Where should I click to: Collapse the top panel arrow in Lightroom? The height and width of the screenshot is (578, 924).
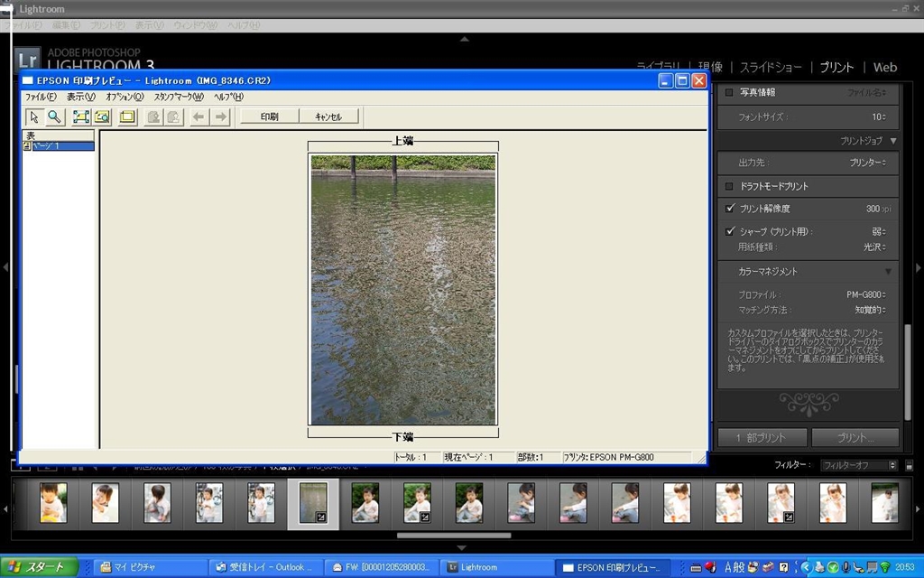tap(465, 39)
